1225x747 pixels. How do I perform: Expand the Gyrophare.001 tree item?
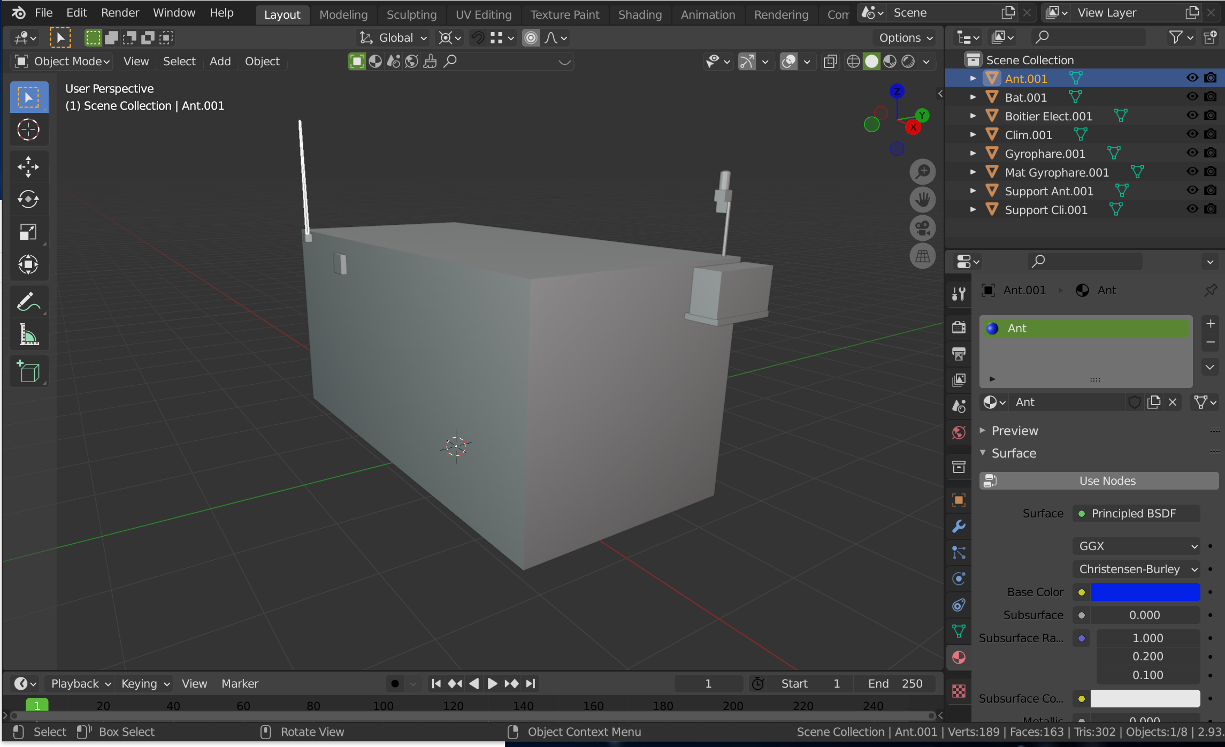[x=973, y=154]
